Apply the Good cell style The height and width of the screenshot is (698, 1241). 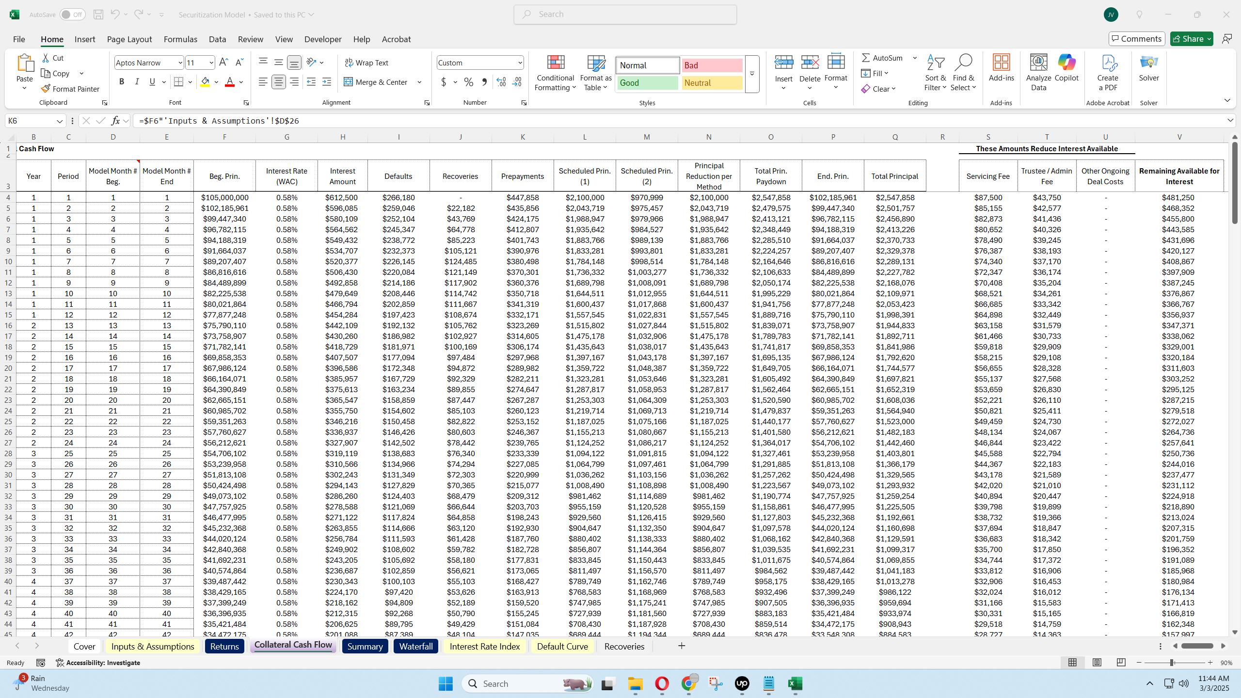pos(648,83)
